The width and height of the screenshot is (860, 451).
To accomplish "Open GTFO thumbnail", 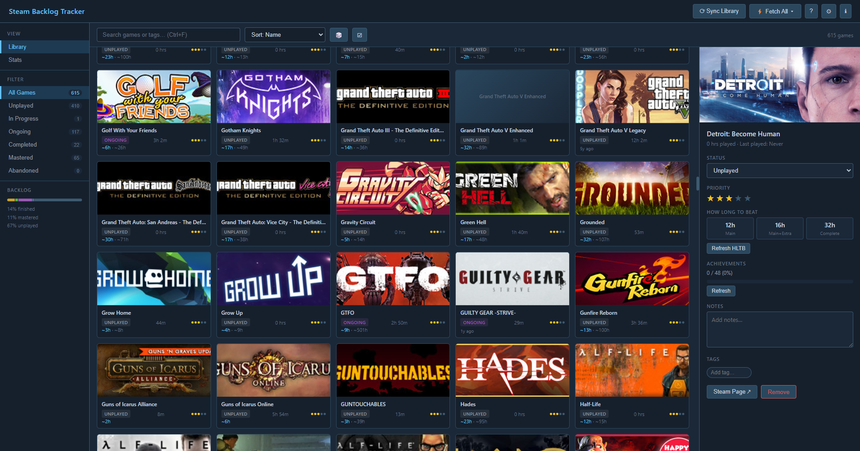I will point(393,279).
